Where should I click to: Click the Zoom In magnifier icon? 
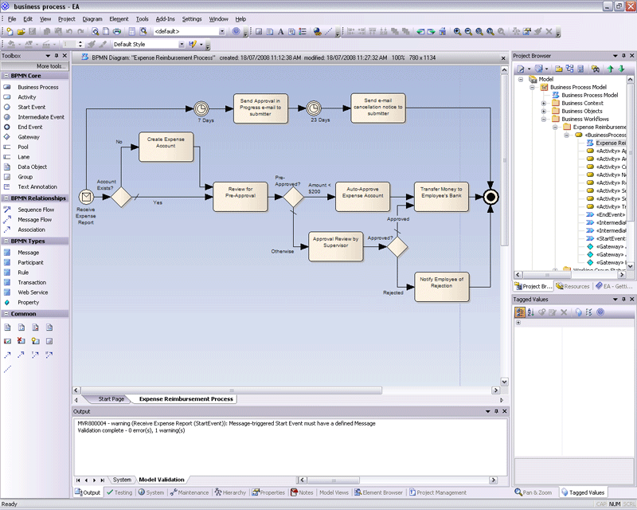[458, 32]
